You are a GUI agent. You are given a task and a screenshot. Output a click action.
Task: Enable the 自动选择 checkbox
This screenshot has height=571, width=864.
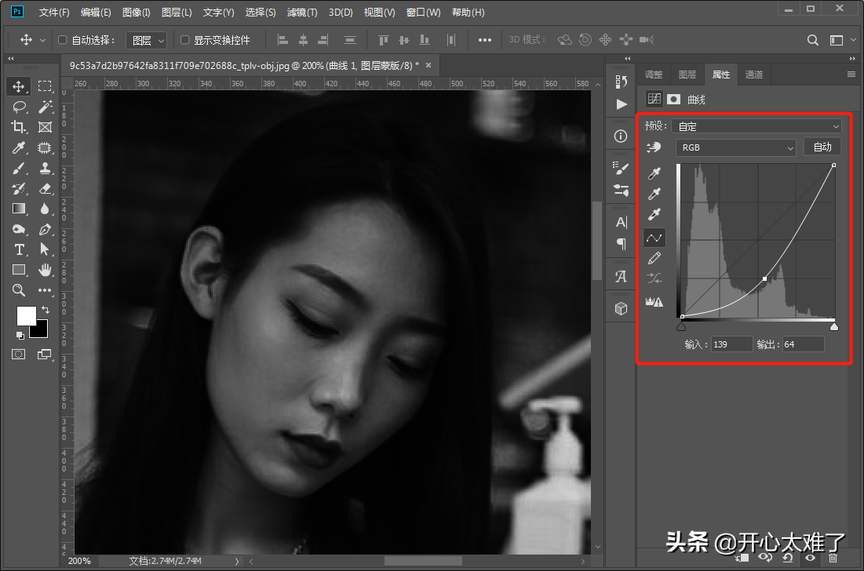tap(63, 40)
